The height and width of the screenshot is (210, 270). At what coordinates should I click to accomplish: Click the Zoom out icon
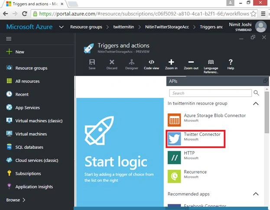pos(191,62)
